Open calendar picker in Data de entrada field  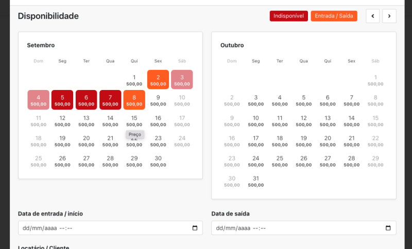click(x=195, y=228)
